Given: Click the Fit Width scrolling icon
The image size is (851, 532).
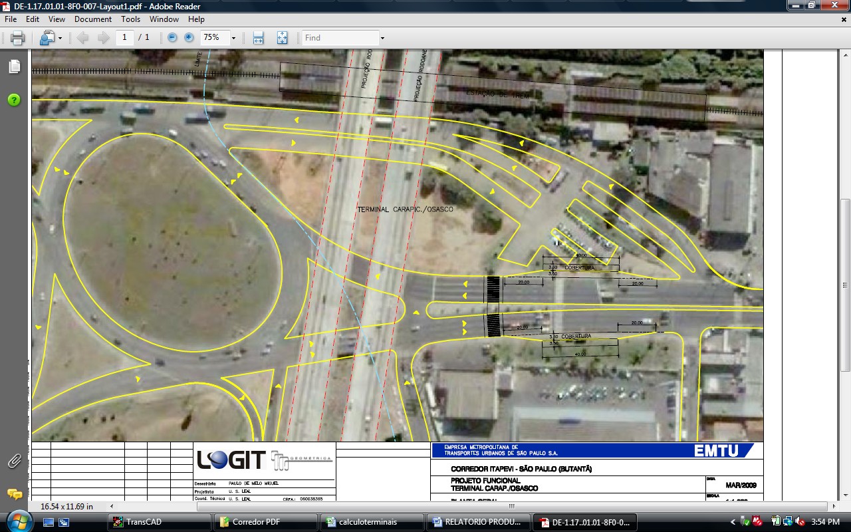Looking at the screenshot, I should (x=258, y=38).
